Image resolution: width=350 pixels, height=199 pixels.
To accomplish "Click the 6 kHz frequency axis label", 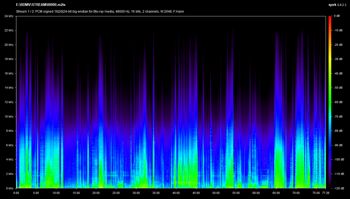I will click(x=9, y=145).
